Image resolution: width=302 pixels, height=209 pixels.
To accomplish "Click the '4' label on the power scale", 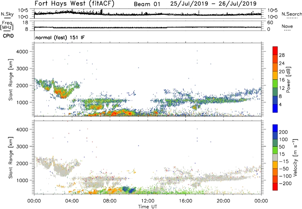I will pos(280,105).
